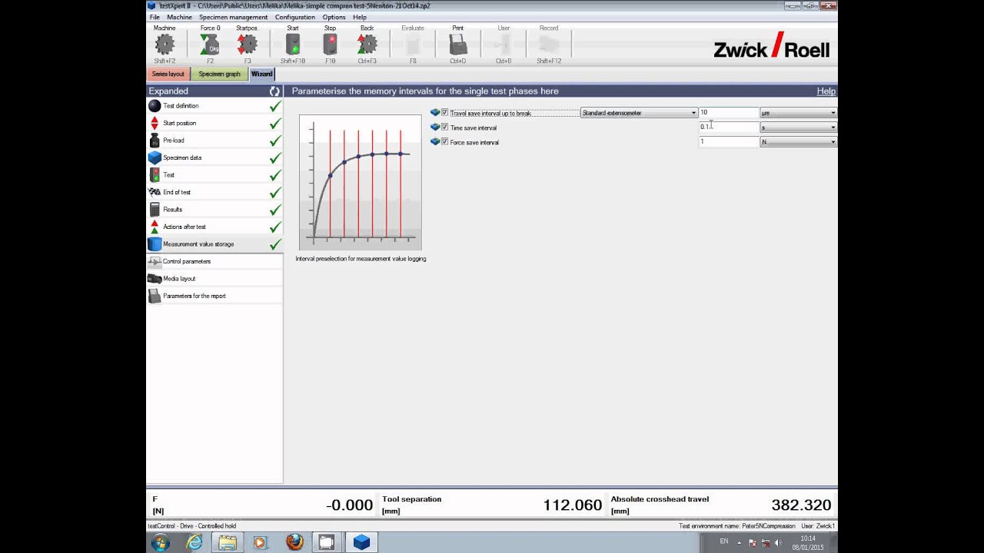Open End of test wizard step

click(x=214, y=192)
